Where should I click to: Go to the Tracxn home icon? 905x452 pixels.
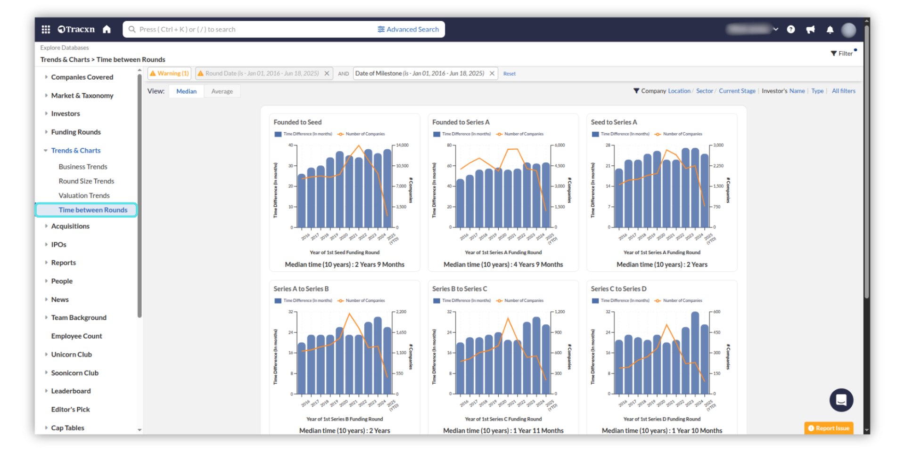107,30
